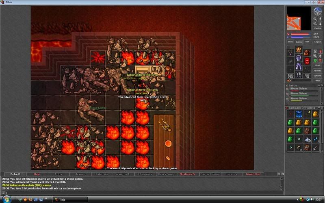Select first Stone Golem with red health
Image resolution: width=325 pixels, height=203 pixels.
(x=303, y=89)
